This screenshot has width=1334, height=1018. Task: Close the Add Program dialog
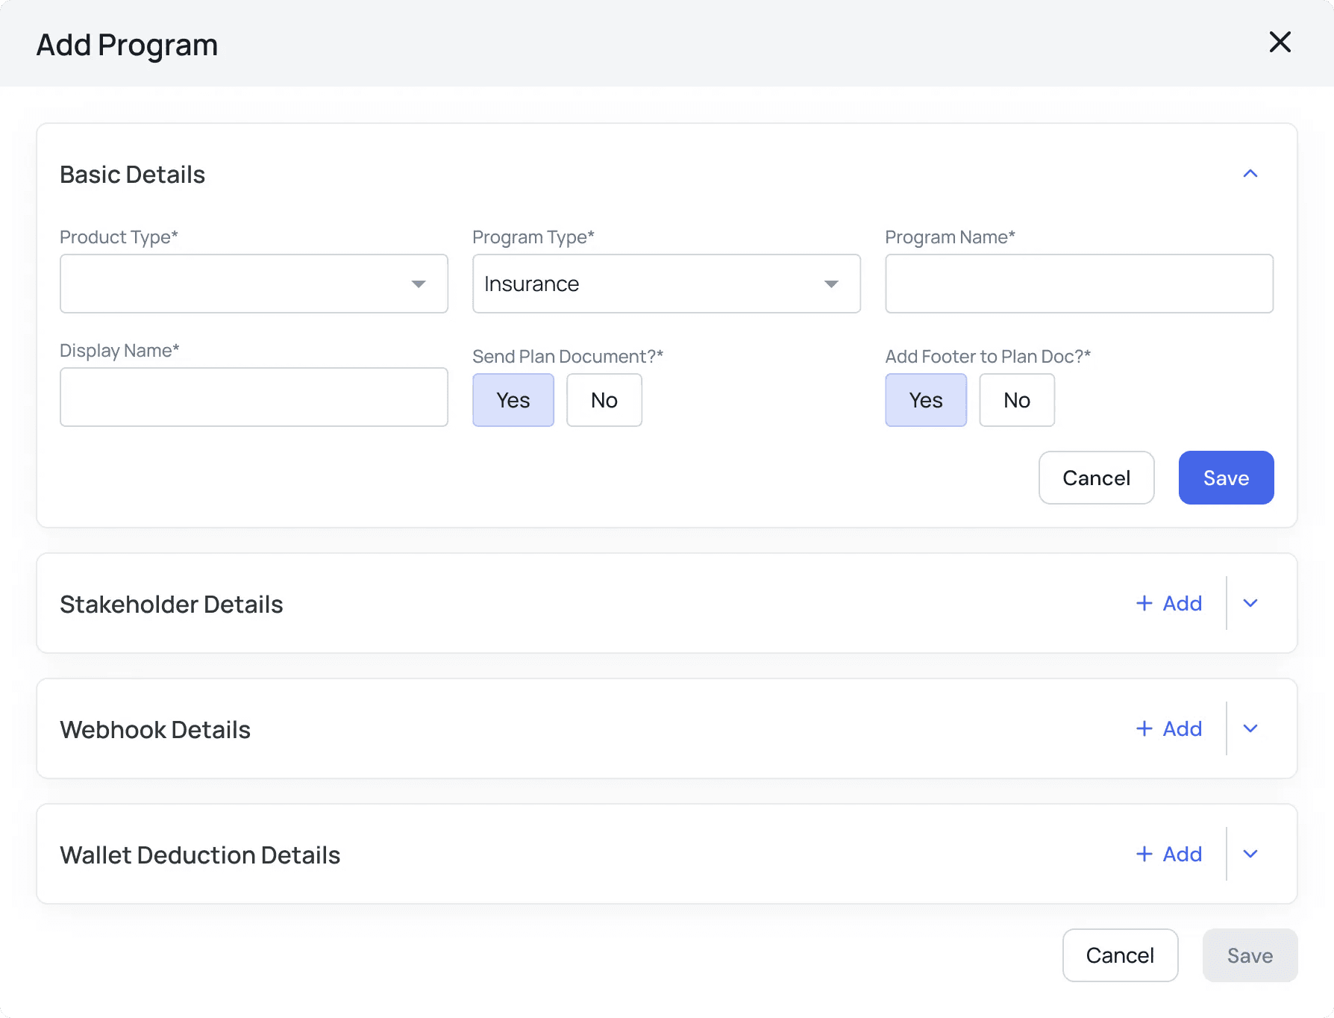(1280, 43)
